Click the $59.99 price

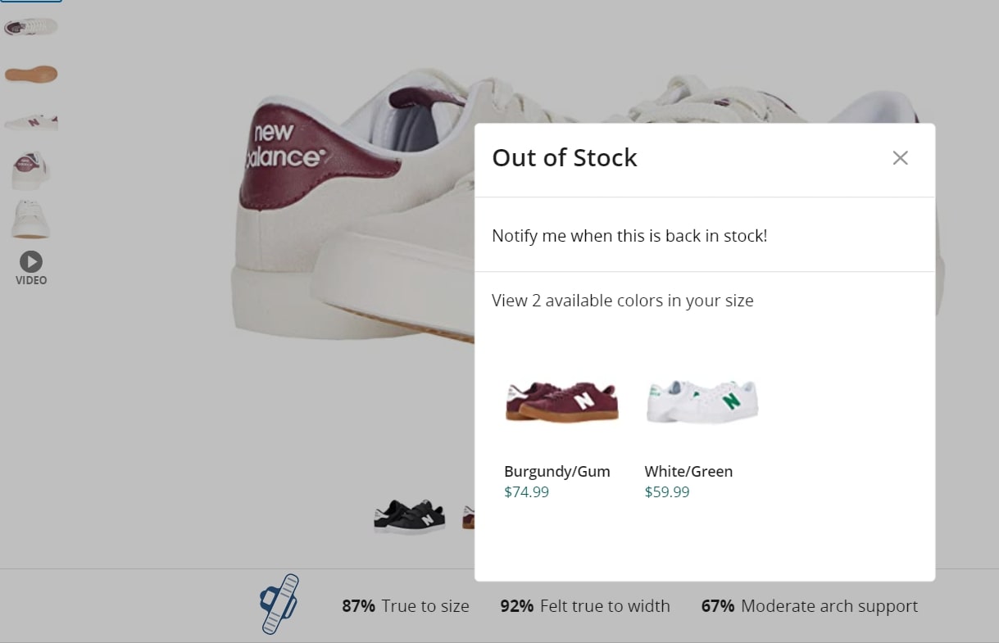[x=667, y=492]
